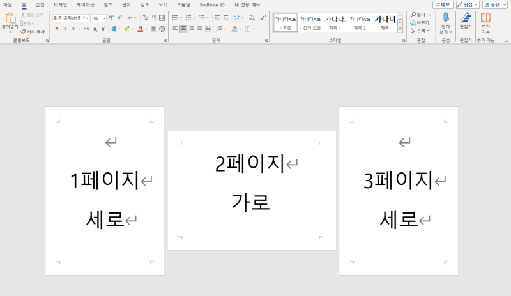Click the Dictate (받아쓰기) microphone icon

pos(445,18)
